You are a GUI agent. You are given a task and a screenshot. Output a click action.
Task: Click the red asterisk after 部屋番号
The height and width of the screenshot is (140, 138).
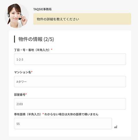click(x=26, y=94)
